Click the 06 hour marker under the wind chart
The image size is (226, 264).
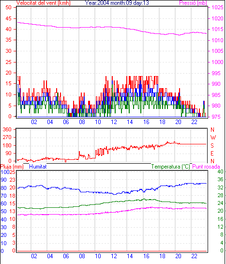click(x=66, y=122)
